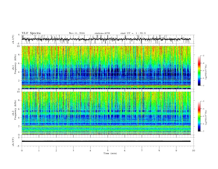Click the '8' kHz tick on ch.1 spectrogram
218x169 pixels.
click(x=20, y=55)
